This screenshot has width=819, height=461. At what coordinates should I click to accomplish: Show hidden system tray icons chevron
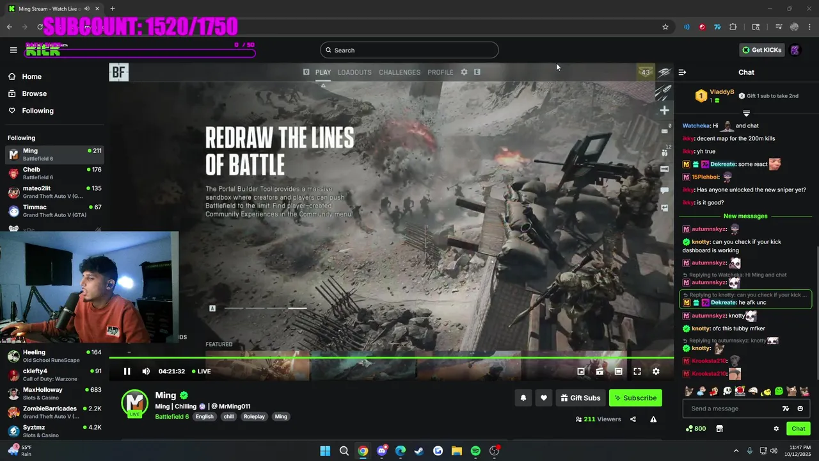coord(736,451)
